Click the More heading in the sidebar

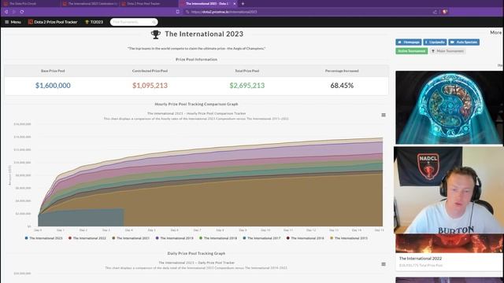[x=495, y=32]
